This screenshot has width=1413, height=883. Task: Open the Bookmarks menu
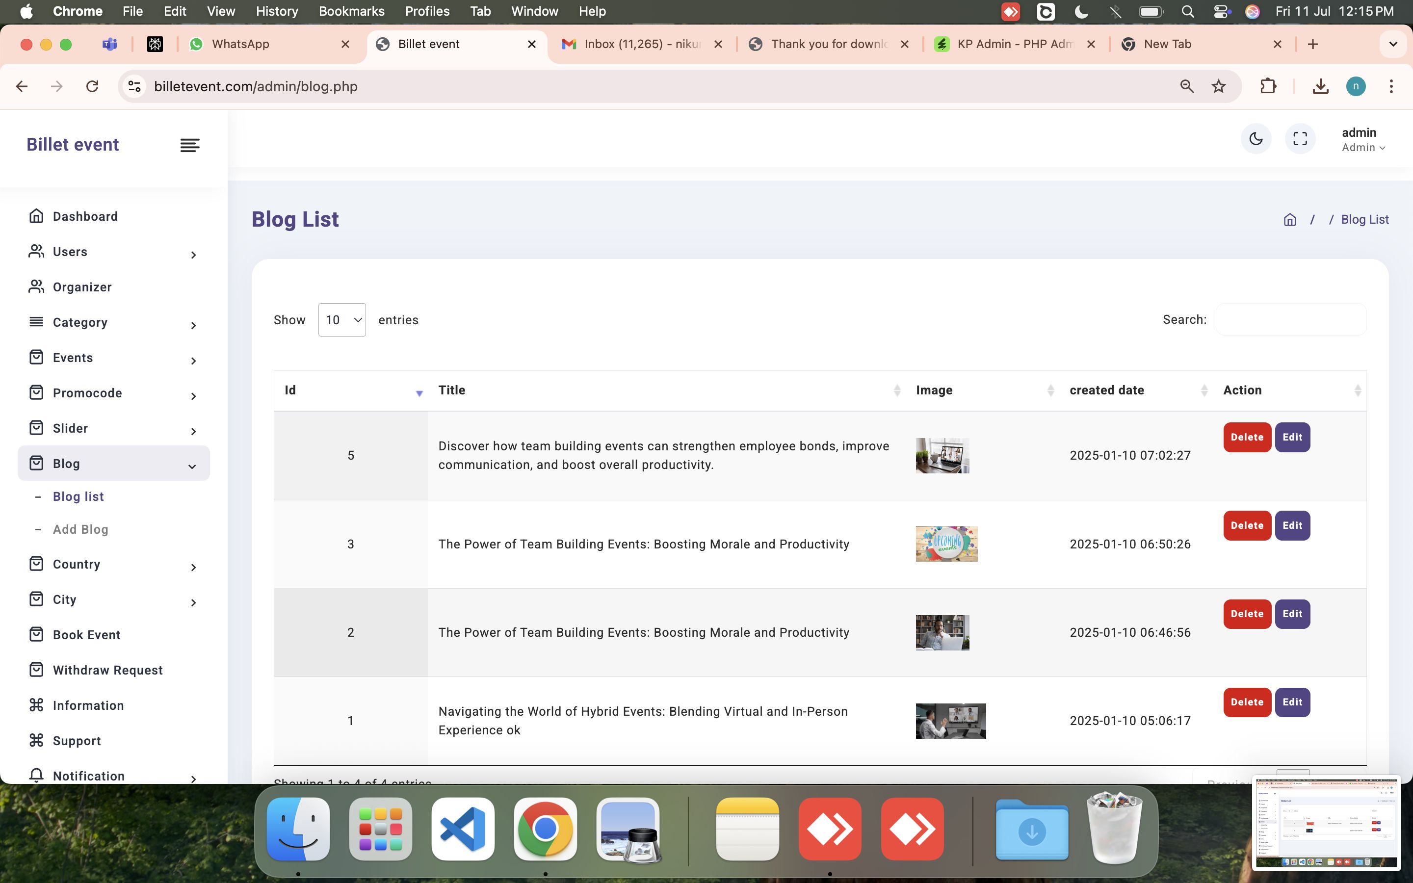tap(351, 11)
